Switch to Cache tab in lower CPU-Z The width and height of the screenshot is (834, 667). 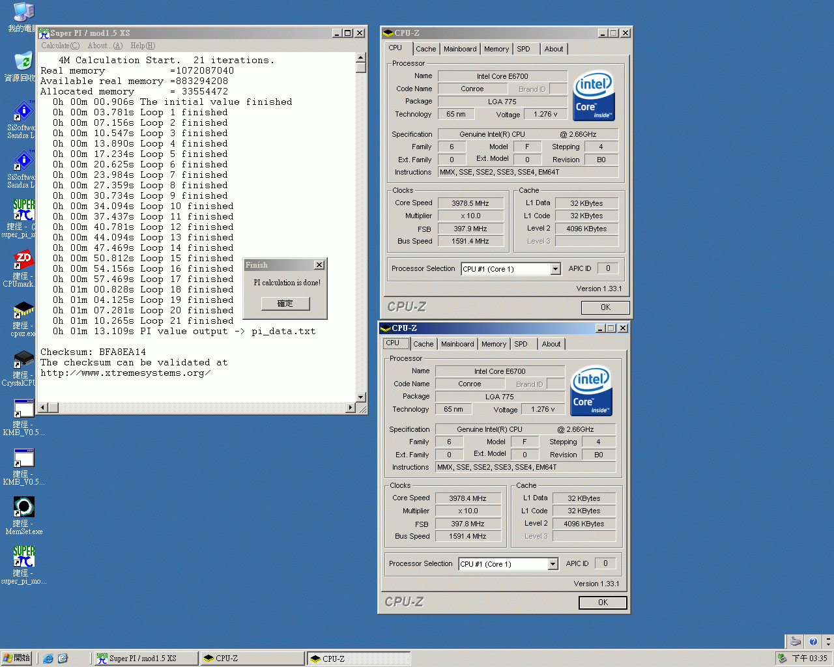tap(424, 344)
